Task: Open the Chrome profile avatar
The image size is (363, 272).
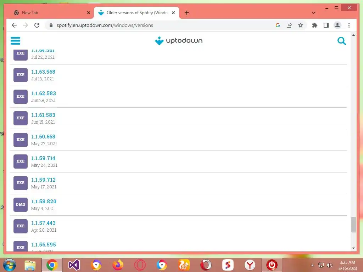Action: (x=337, y=25)
